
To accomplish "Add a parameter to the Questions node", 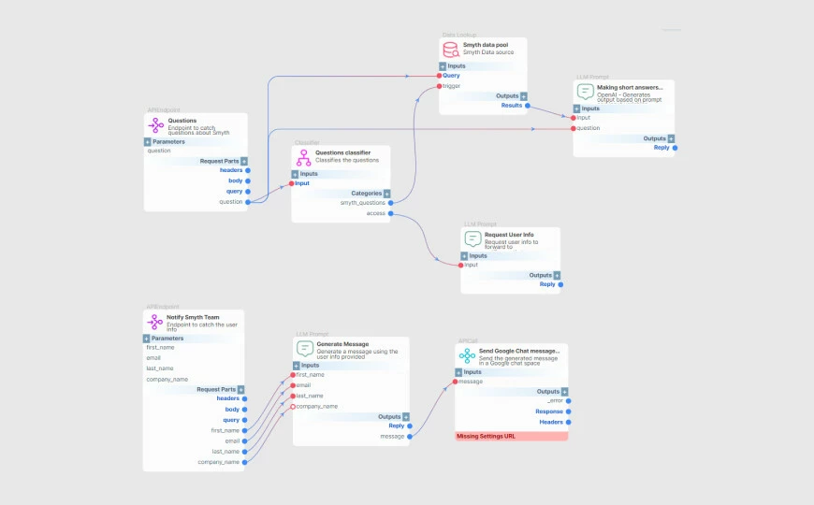I will click(x=148, y=142).
